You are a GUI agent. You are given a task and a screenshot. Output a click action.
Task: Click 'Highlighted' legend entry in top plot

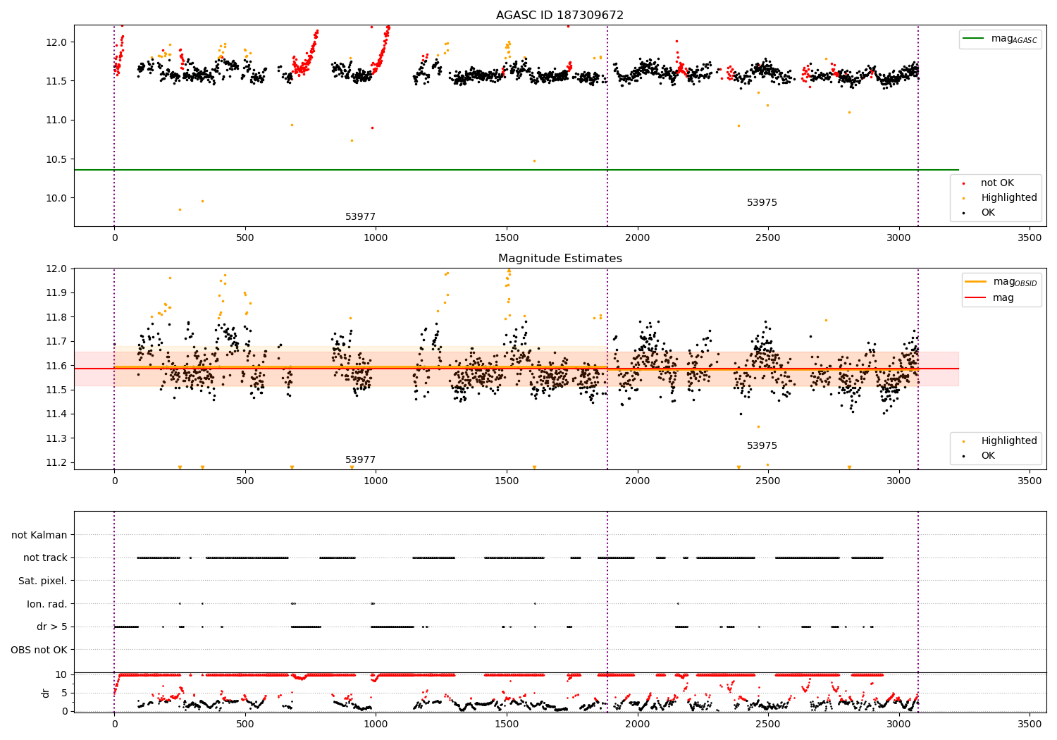coord(1008,198)
